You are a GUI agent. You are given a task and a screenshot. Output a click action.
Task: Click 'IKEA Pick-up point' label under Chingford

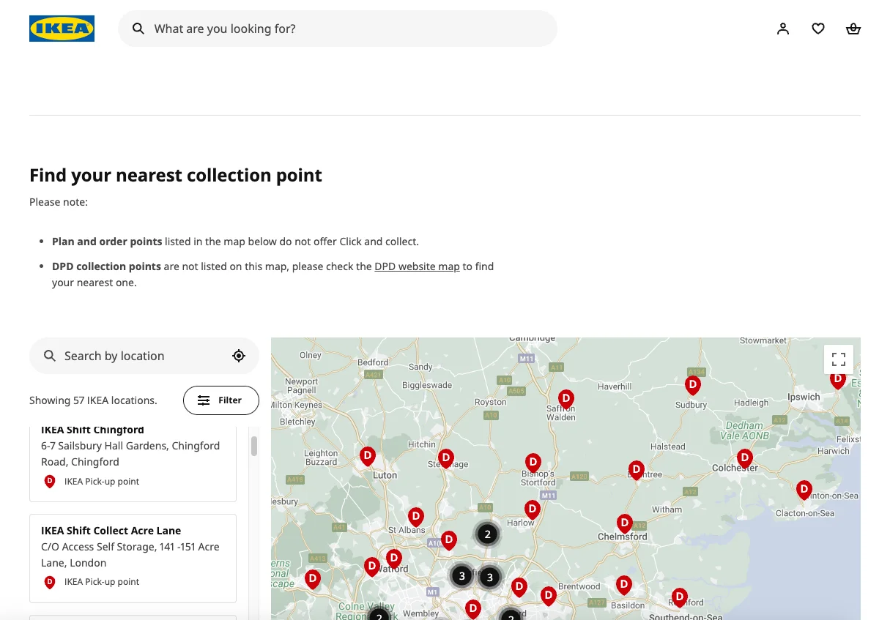(x=102, y=482)
